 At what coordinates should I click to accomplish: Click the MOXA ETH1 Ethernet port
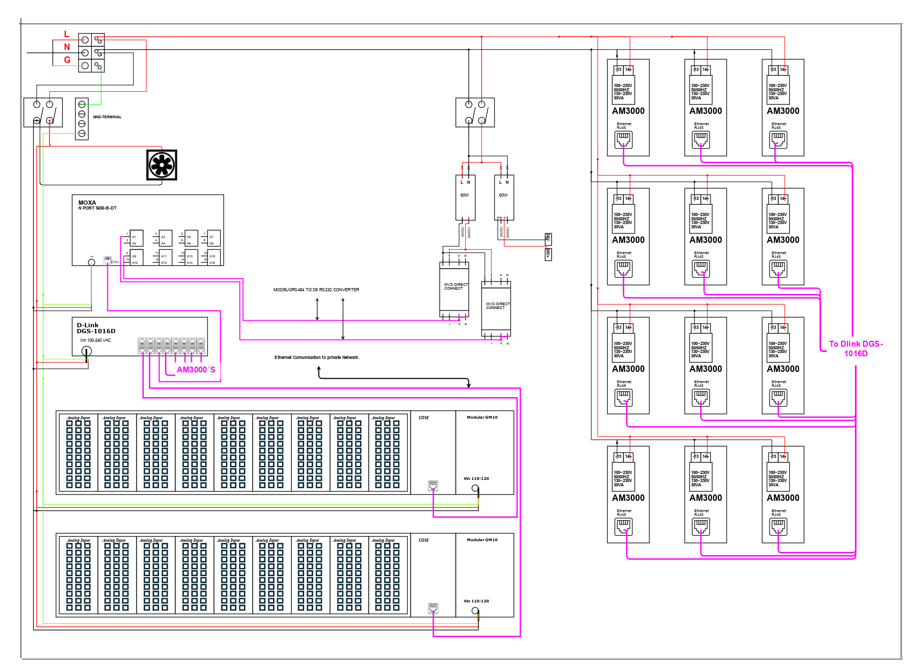(107, 260)
